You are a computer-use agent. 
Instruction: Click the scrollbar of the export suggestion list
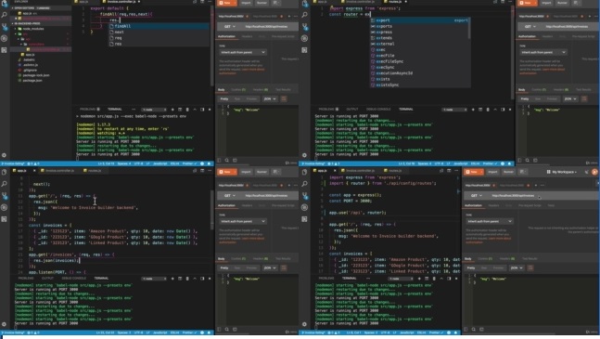click(x=468, y=29)
